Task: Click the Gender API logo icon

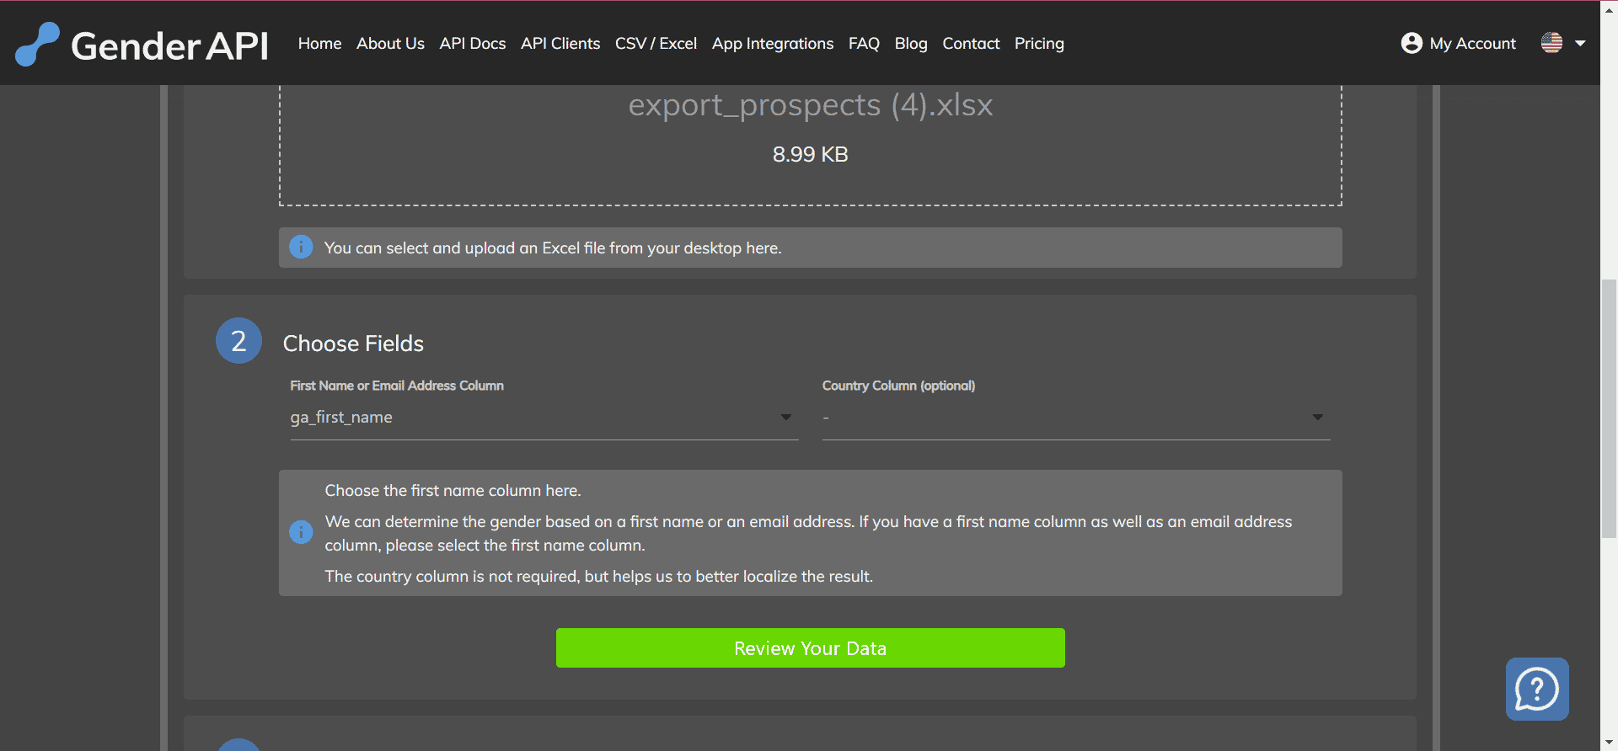Action: (x=37, y=44)
